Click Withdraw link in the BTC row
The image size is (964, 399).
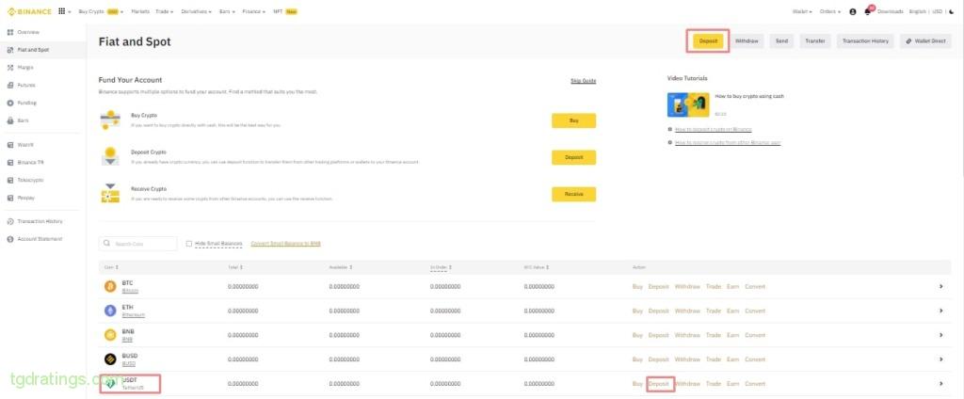[687, 286]
